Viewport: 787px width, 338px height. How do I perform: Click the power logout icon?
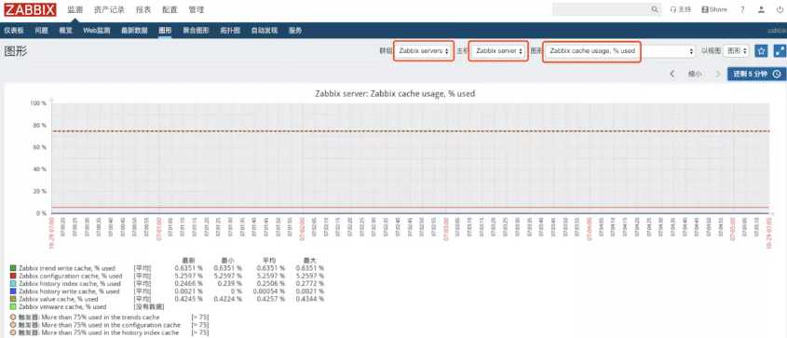tap(780, 9)
